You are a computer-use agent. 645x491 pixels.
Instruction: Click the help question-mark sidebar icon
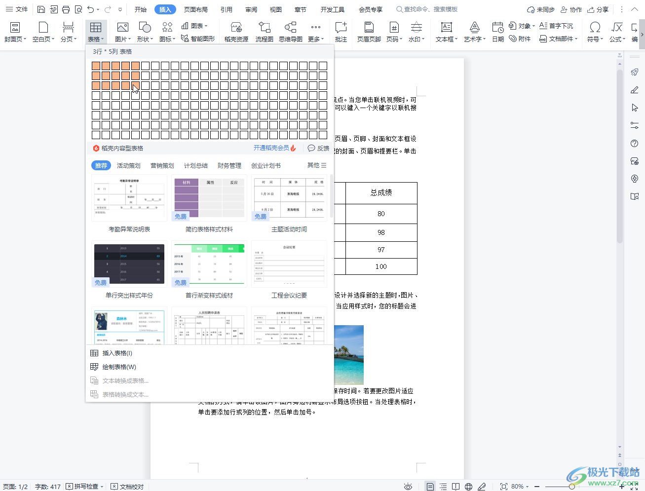coord(635,143)
